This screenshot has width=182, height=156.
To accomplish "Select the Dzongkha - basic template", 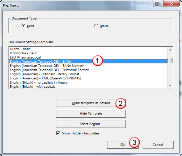I will [x=88, y=53].
